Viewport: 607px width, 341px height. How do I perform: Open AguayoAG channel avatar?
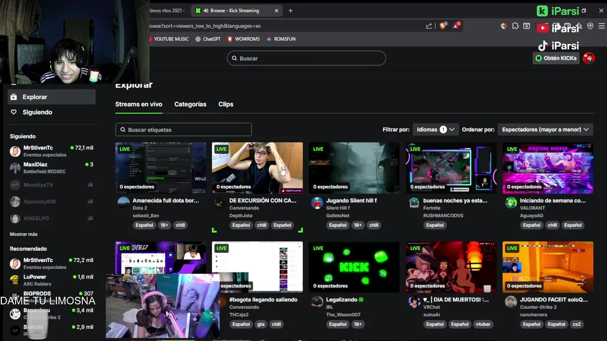pos(511,203)
